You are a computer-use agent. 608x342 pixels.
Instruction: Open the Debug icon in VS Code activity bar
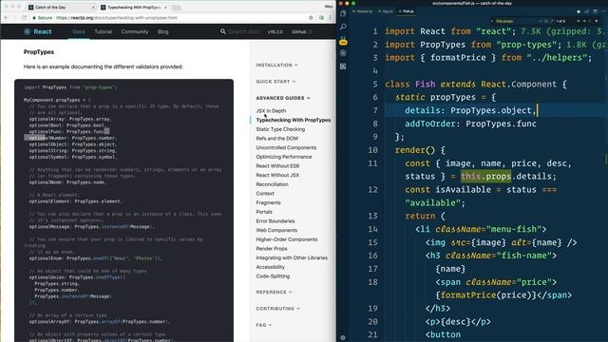tap(343, 53)
